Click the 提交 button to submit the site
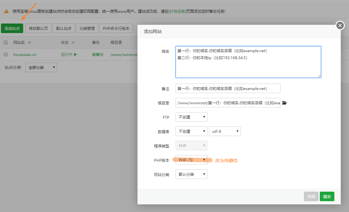This screenshot has height=212, width=349. coord(327,196)
